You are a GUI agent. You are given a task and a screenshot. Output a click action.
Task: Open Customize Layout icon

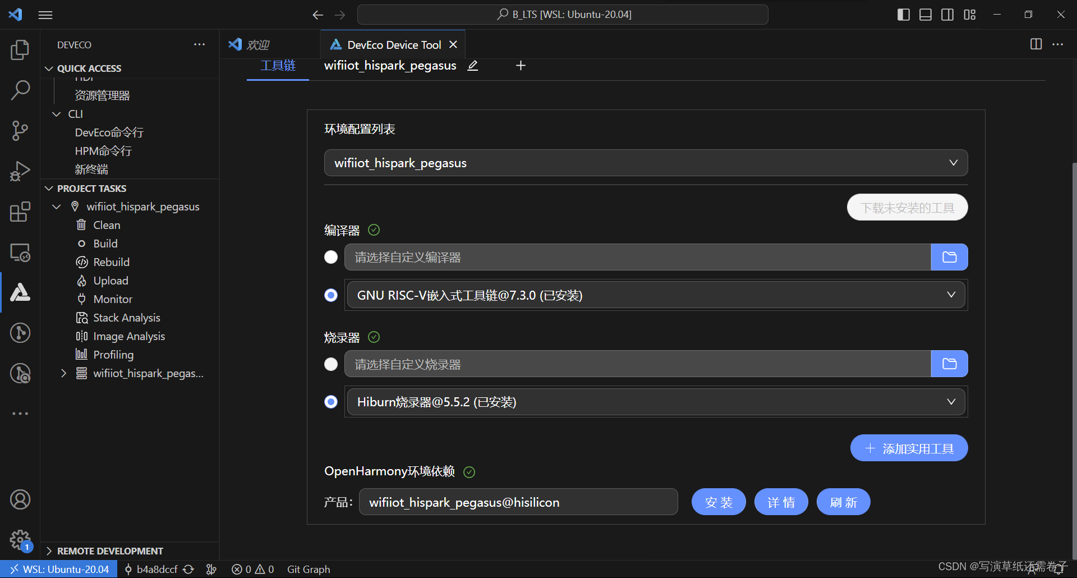[970, 15]
